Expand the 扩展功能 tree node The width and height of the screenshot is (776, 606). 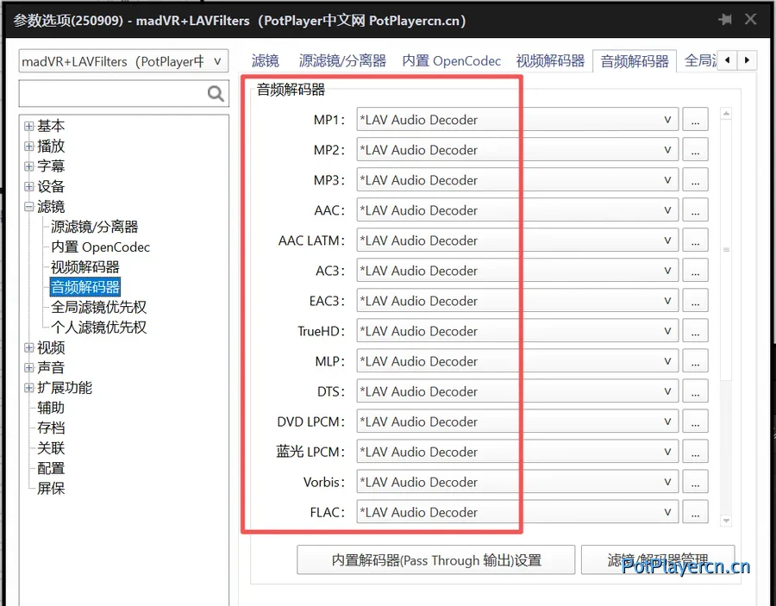click(28, 387)
